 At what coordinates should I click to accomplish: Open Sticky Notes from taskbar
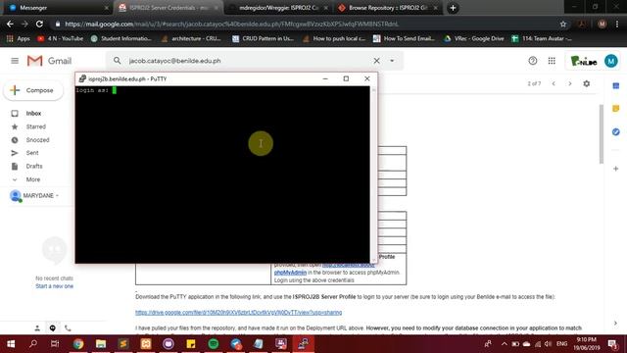click(x=191, y=344)
